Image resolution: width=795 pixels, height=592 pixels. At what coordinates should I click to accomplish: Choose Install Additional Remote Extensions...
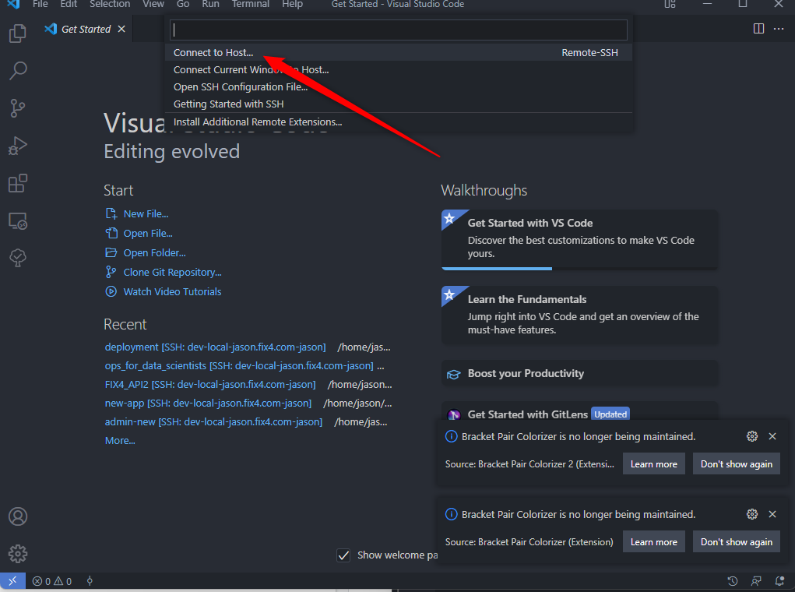coord(399,122)
